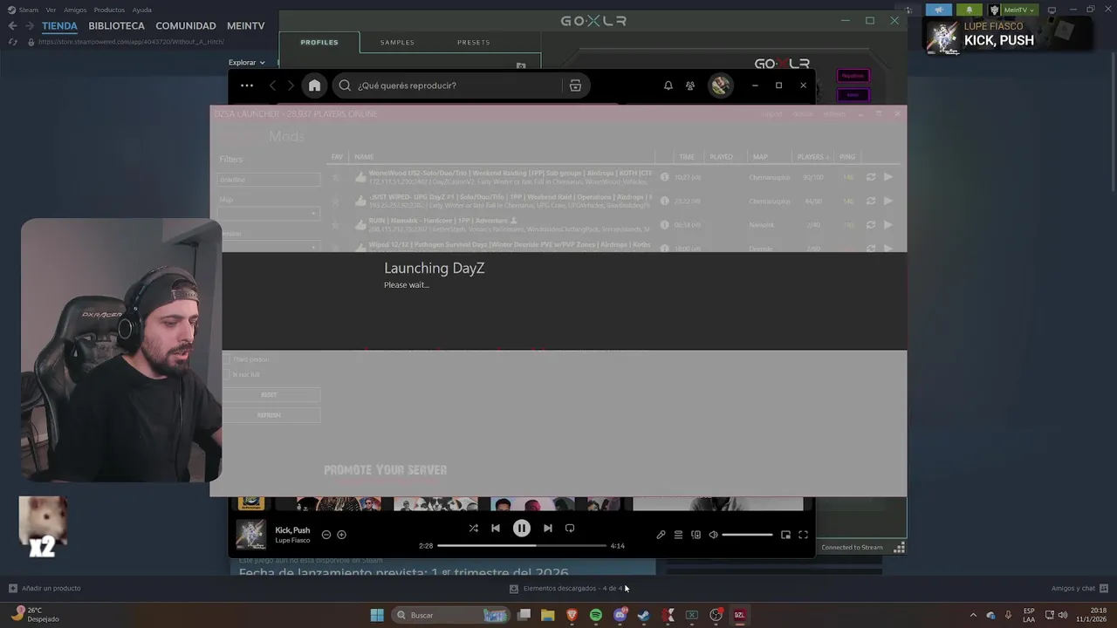Seek on Spotify song progress bar
1117x628 pixels.
click(521, 545)
